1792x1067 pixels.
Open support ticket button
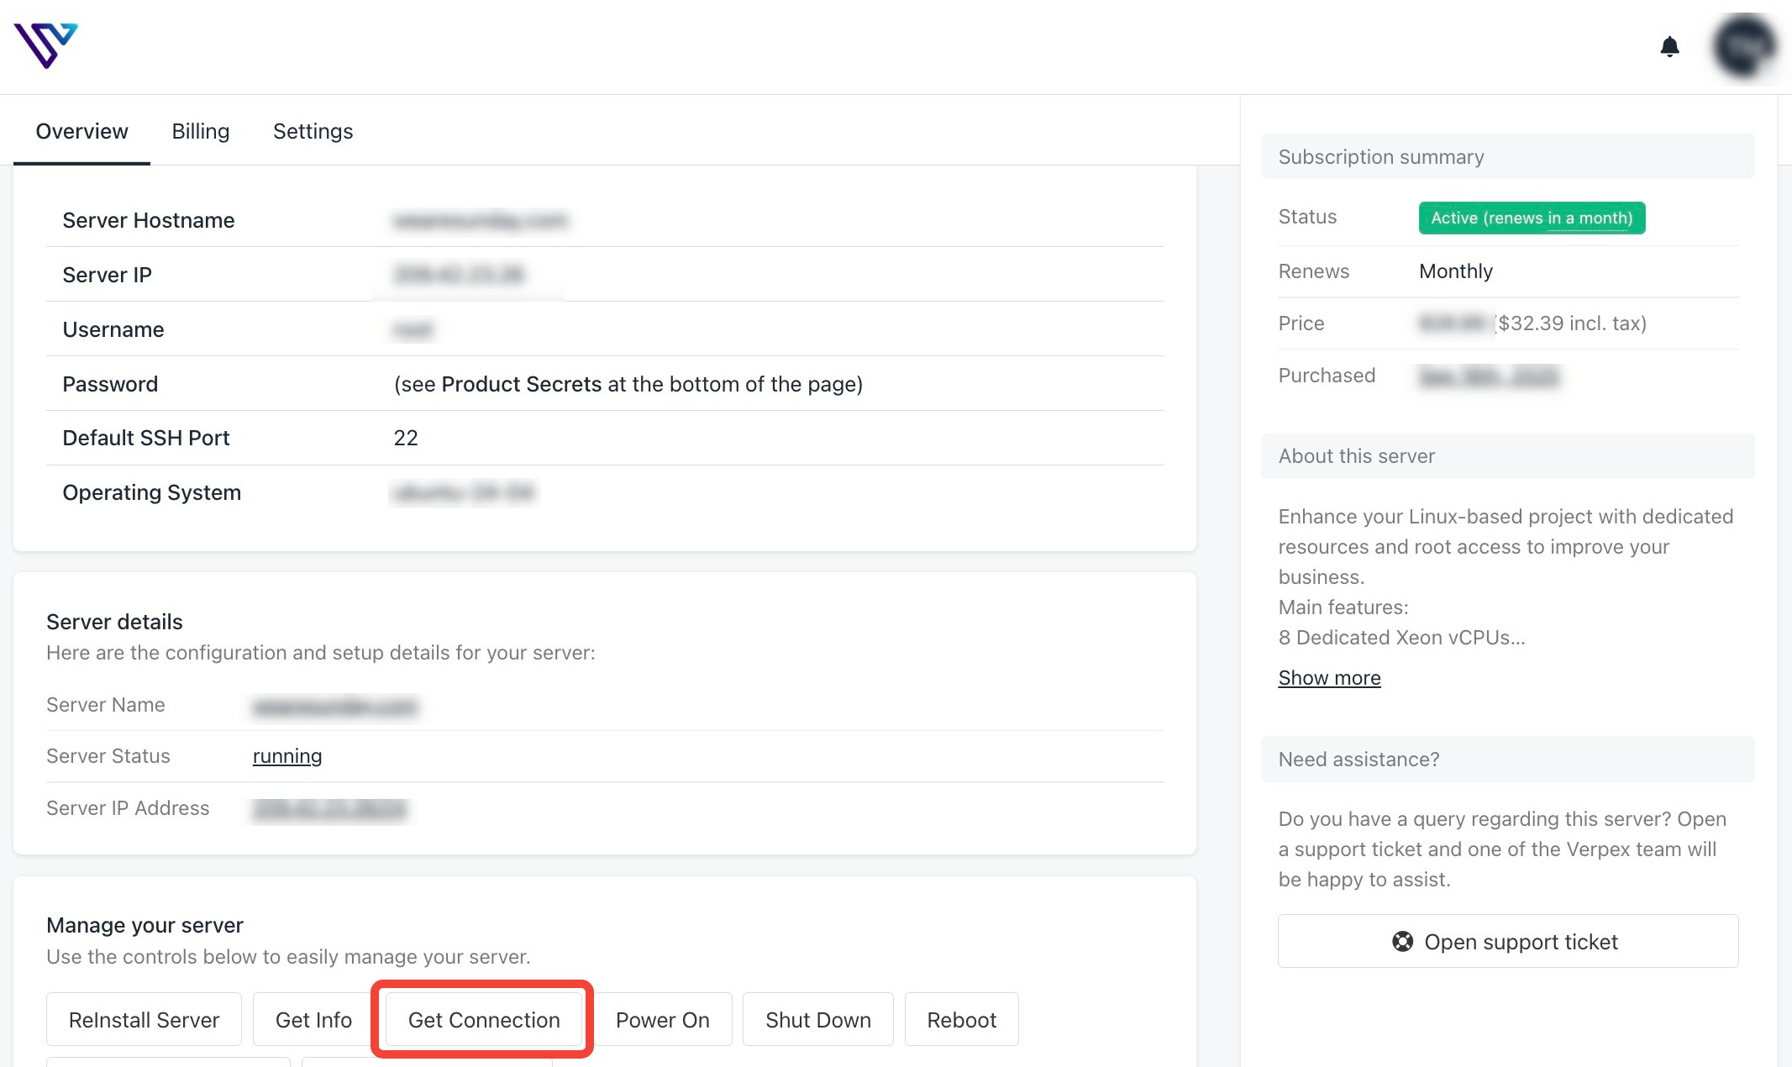[x=1508, y=941]
